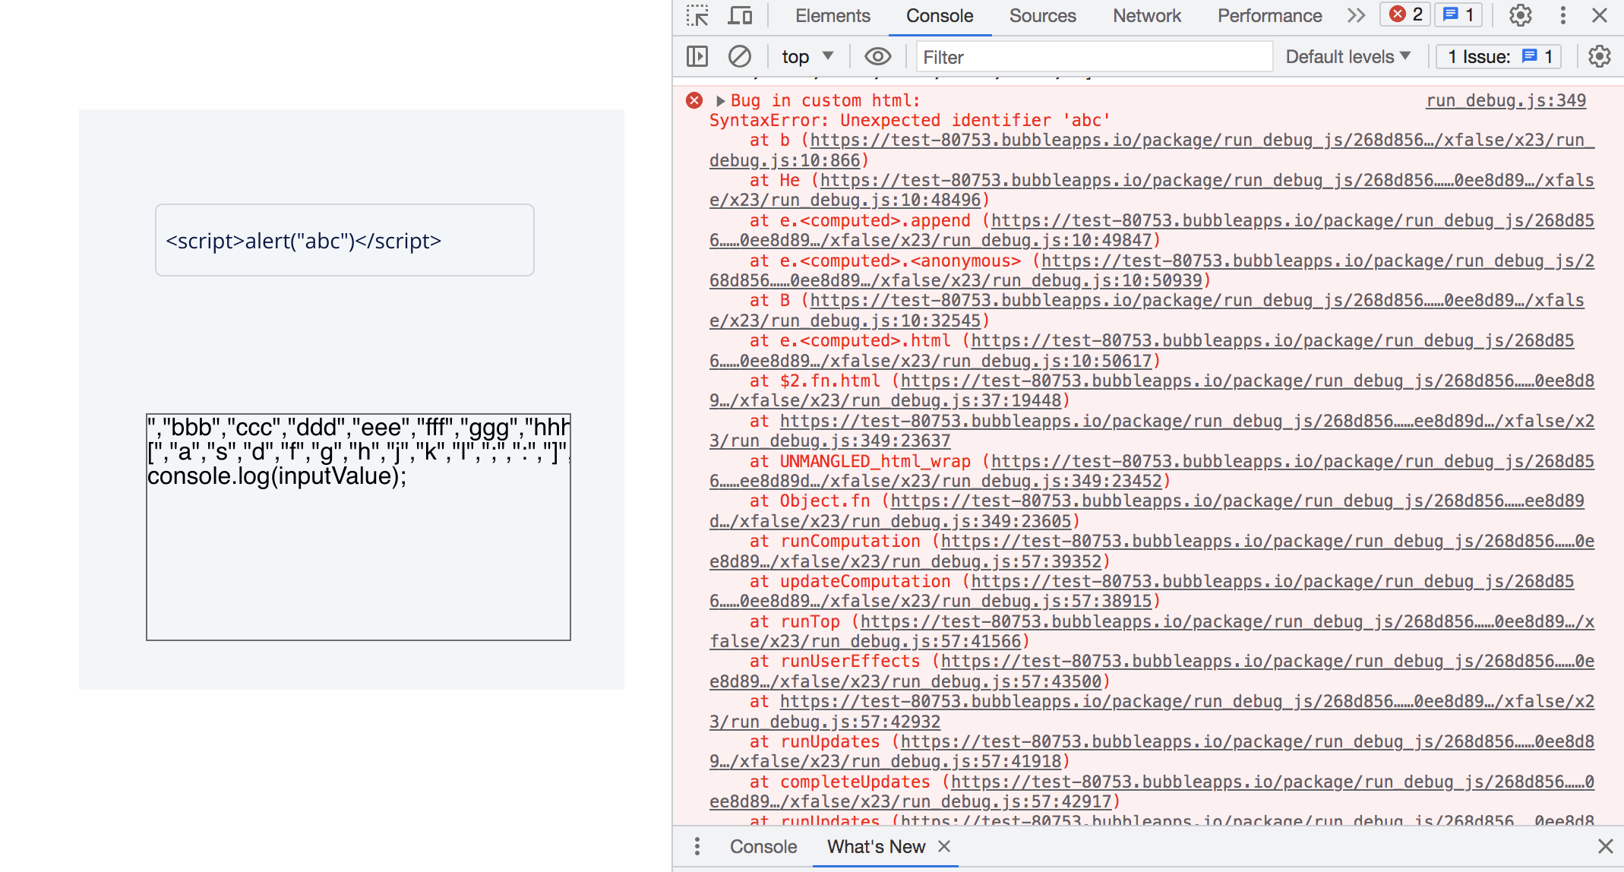Click the red errors count badge

pyautogui.click(x=1405, y=14)
